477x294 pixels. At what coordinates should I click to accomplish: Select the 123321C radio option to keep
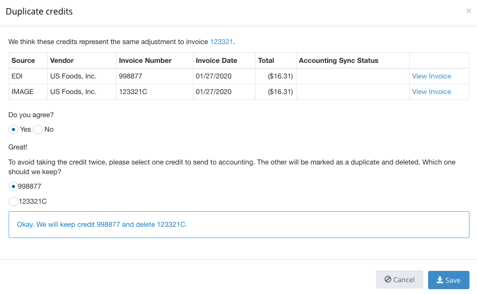click(13, 202)
